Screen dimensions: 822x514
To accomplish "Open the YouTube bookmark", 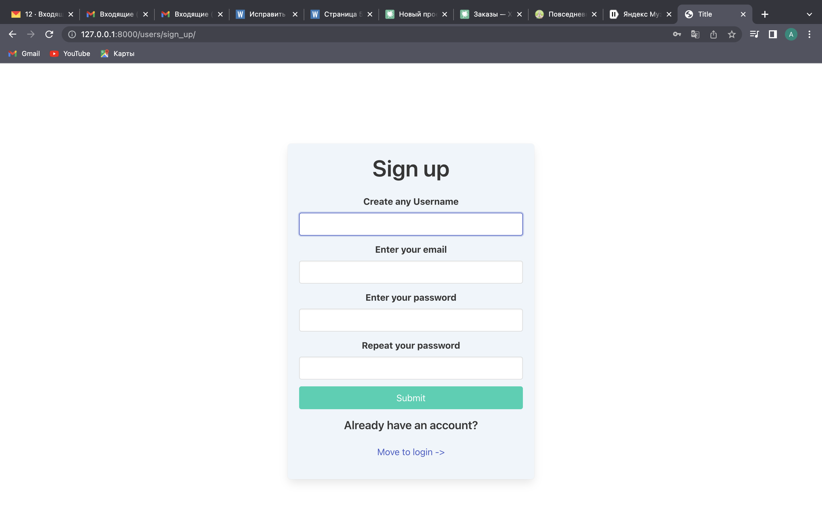I will coord(70,53).
